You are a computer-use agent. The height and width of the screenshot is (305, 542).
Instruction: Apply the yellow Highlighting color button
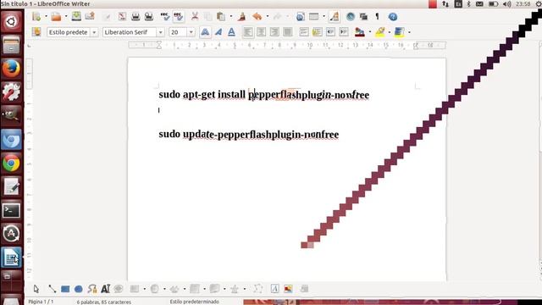tap(380, 32)
